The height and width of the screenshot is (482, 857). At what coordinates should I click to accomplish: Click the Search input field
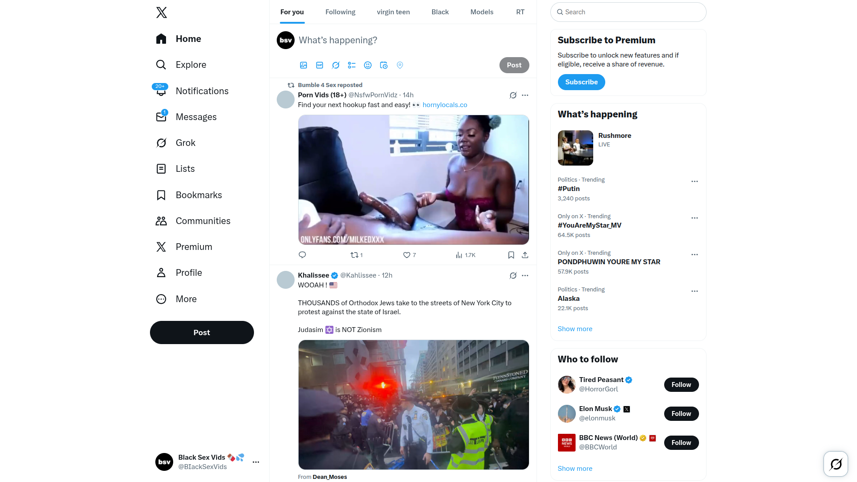pyautogui.click(x=628, y=12)
